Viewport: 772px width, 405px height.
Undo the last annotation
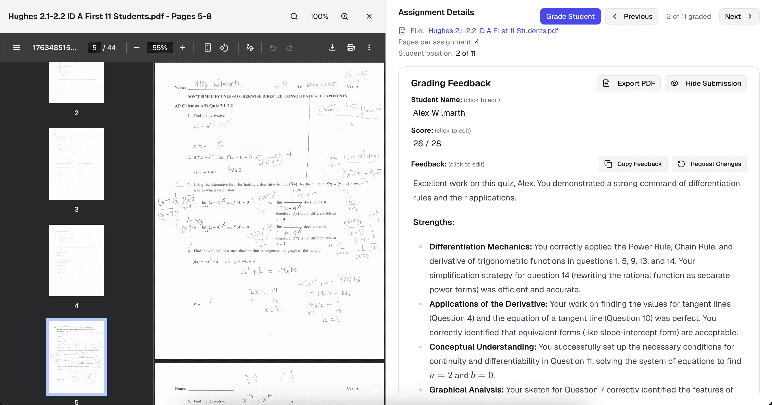click(x=273, y=47)
